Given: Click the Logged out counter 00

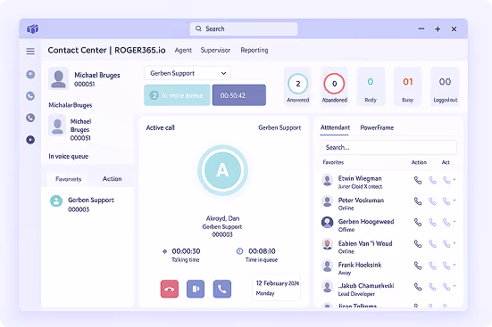Looking at the screenshot, I should click(x=445, y=86).
